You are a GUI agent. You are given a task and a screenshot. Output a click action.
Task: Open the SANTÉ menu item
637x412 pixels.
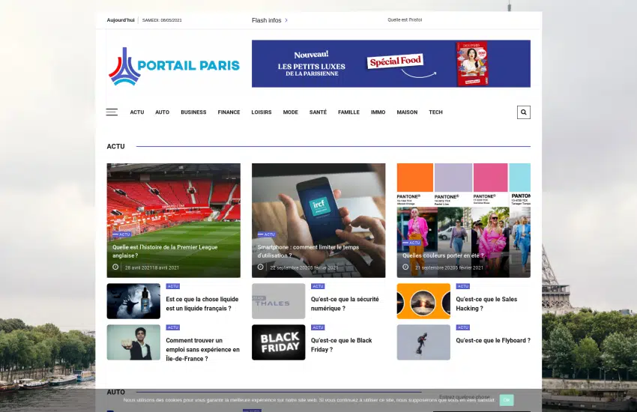tap(318, 112)
